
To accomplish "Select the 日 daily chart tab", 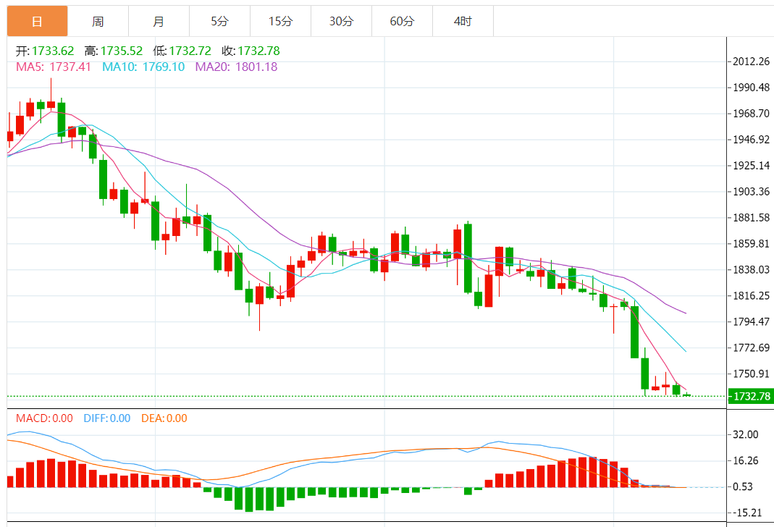I will (x=37, y=21).
